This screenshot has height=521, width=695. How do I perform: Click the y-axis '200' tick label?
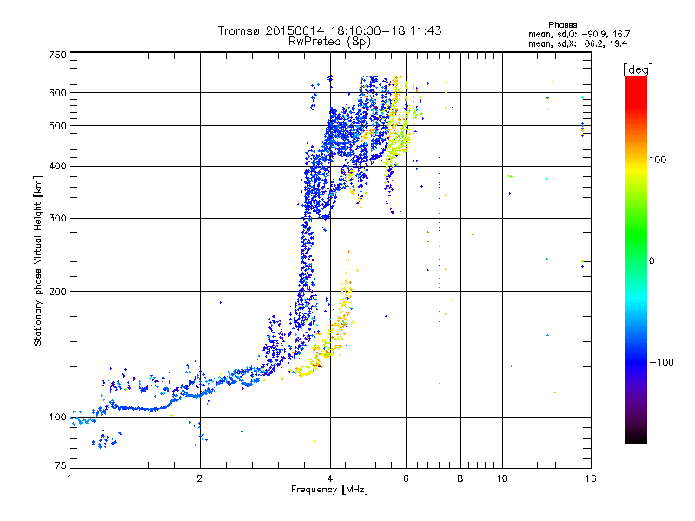pos(58,292)
